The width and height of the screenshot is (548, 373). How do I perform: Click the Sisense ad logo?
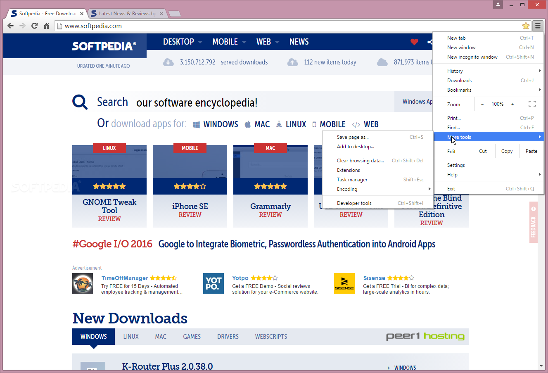click(344, 283)
